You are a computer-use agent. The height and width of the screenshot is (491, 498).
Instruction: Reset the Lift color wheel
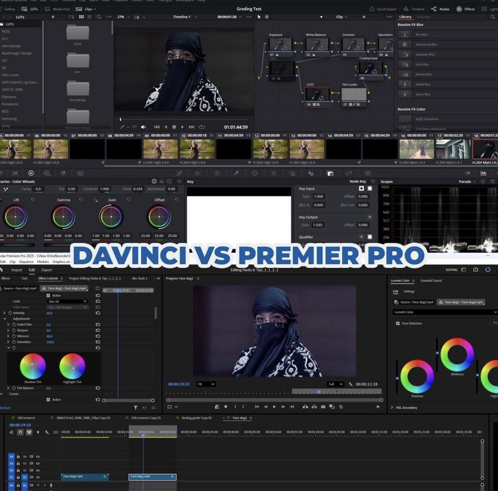33,200
